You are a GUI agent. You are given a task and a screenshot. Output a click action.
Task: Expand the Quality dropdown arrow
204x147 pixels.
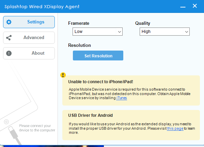[187, 32]
